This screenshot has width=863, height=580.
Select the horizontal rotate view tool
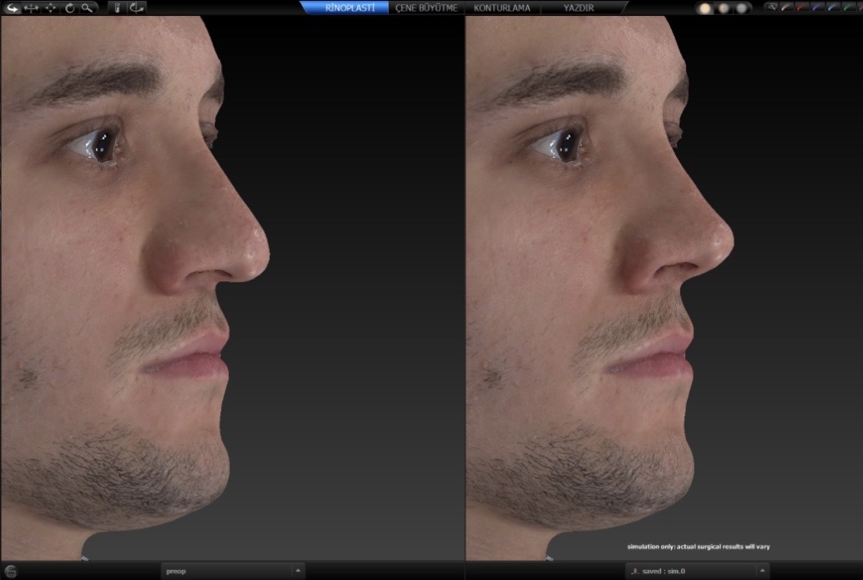point(32,8)
